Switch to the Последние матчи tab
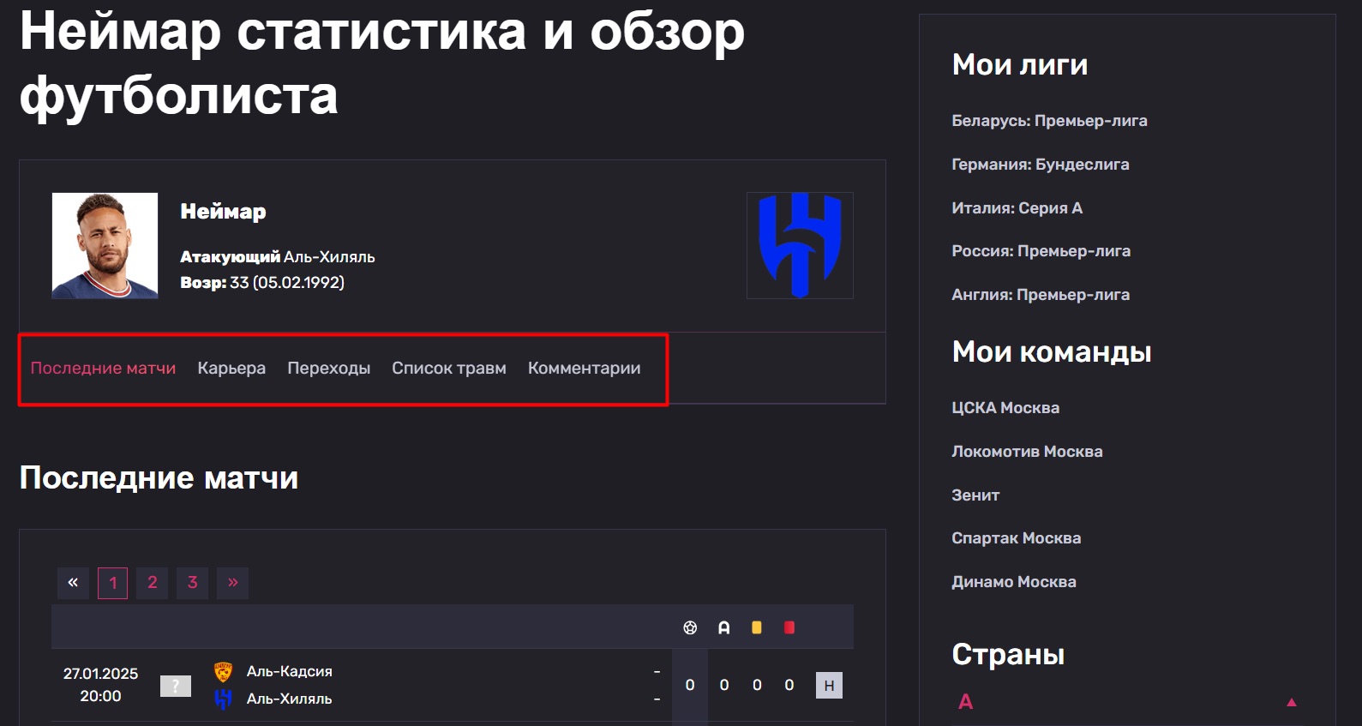Viewport: 1362px width, 726px height. coord(103,368)
